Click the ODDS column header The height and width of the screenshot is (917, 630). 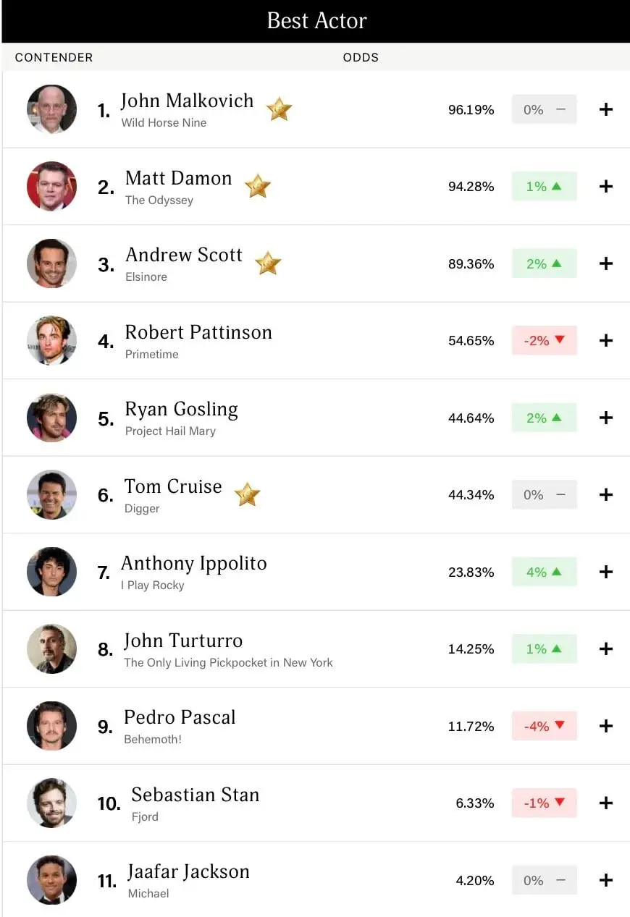tap(361, 57)
